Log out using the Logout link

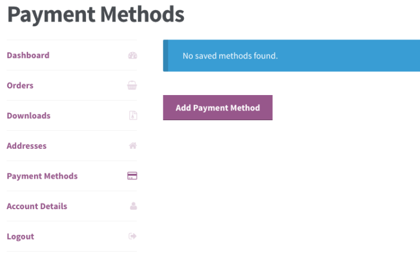(20, 237)
